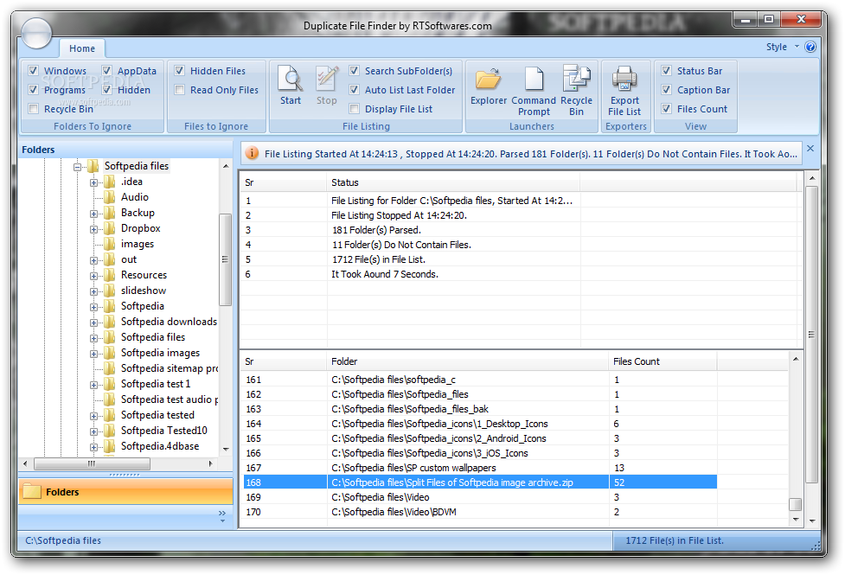Image resolution: width=845 pixels, height=575 pixels.
Task: Expand the Softpedia downloads folder node
Action: [x=93, y=323]
